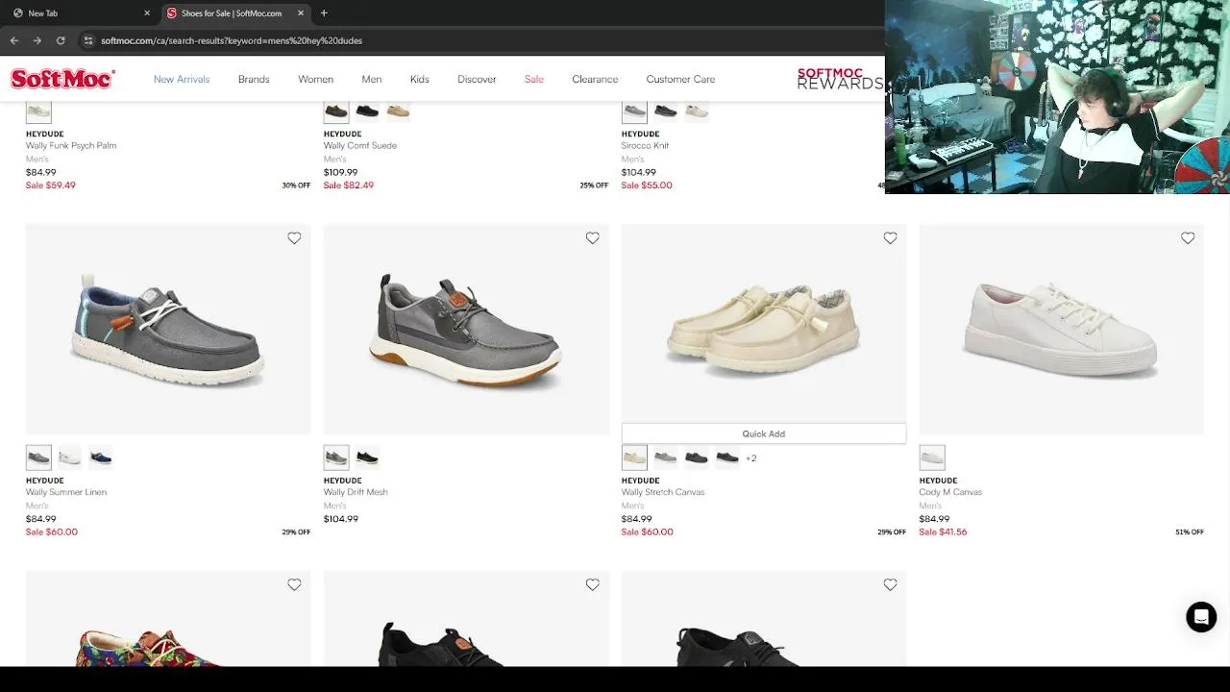This screenshot has height=692, width=1230.
Task: Select tan swatch for Wally Comf Suede
Action: tap(398, 111)
